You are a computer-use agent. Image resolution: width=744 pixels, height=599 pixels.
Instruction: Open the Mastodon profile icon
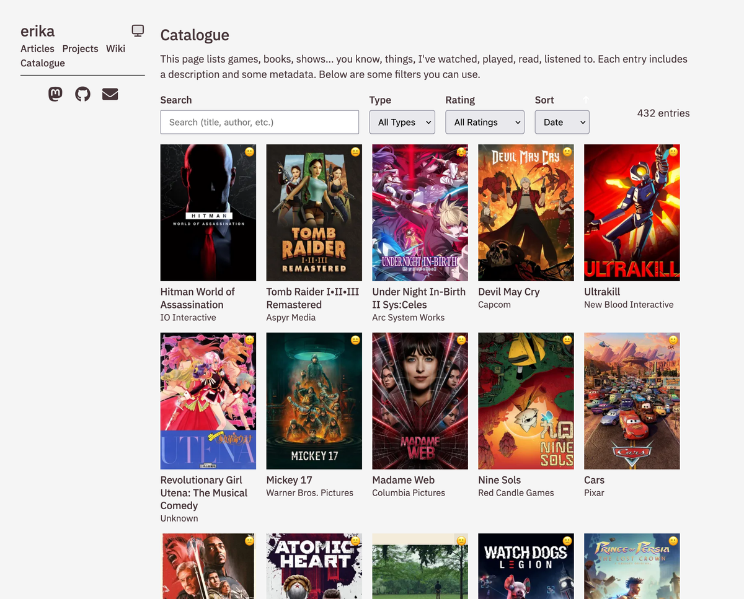(55, 94)
